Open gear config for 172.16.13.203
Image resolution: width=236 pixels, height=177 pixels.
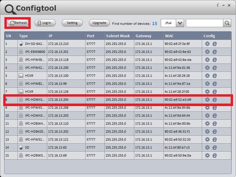[x=207, y=116]
